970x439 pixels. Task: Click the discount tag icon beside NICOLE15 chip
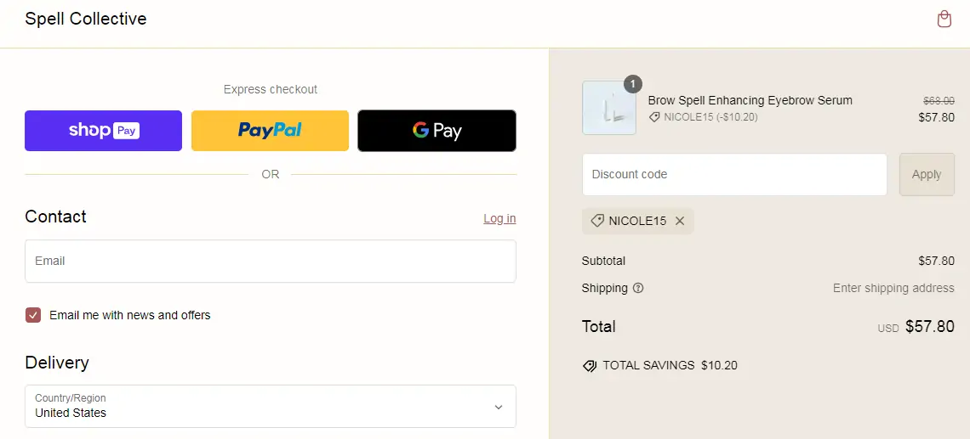[x=597, y=221]
